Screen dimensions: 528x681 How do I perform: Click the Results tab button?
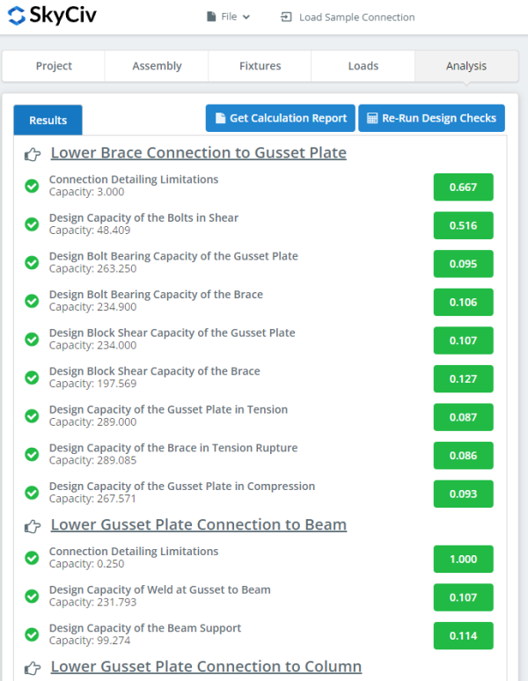coord(48,121)
